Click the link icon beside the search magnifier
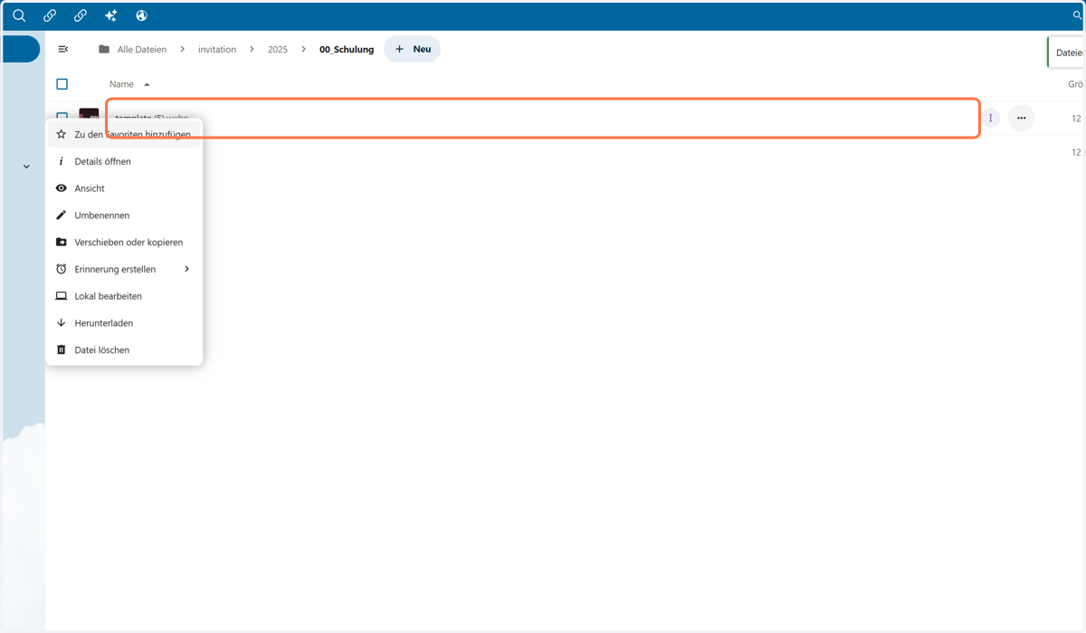The height and width of the screenshot is (633, 1086). pyautogui.click(x=50, y=15)
